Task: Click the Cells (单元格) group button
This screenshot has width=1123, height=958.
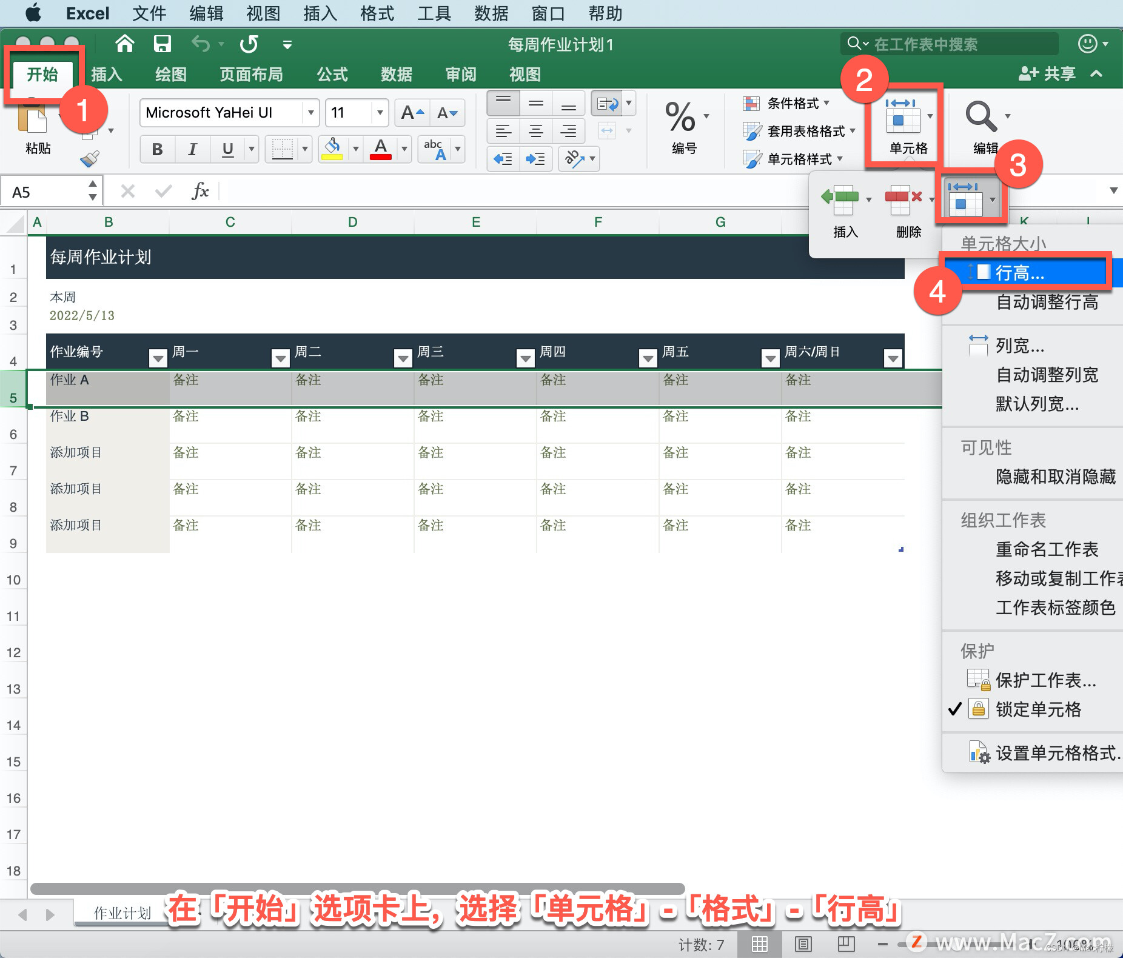Action: (x=908, y=126)
